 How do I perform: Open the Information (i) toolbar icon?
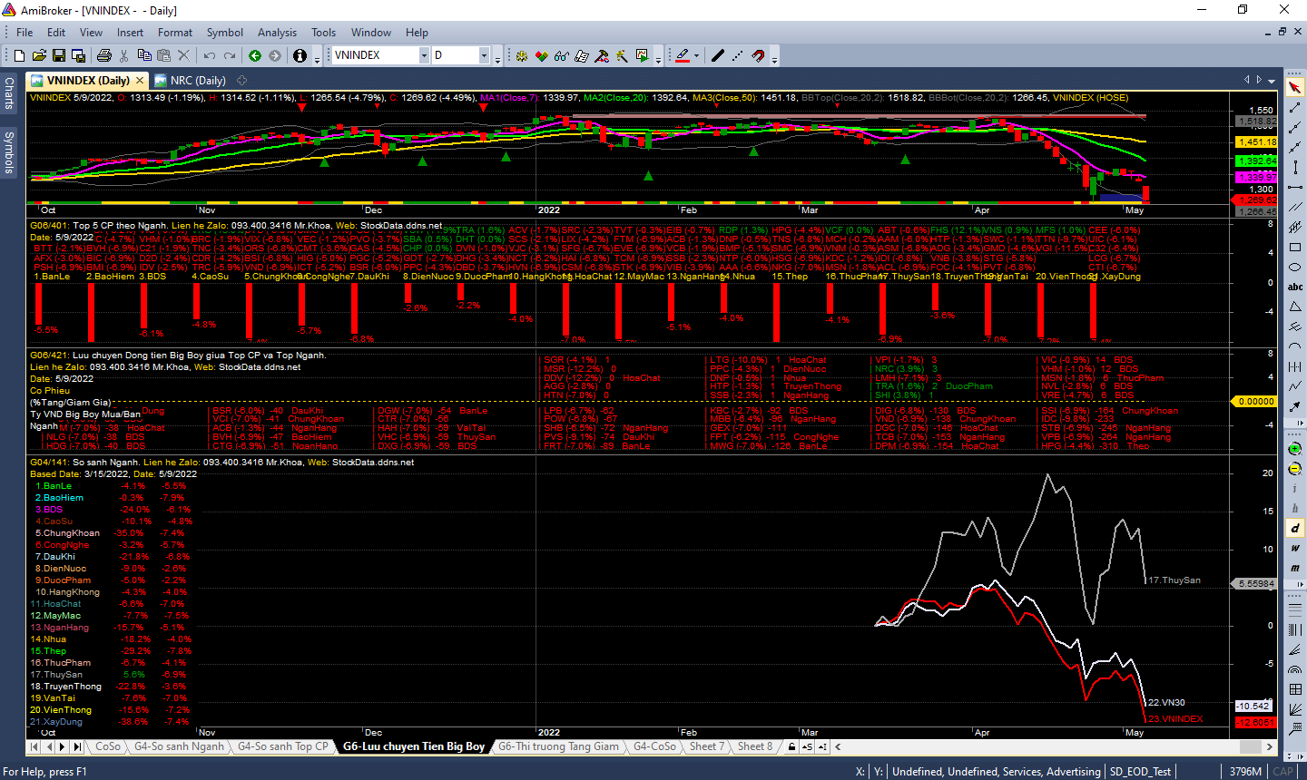300,55
